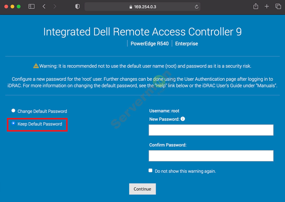Click the 'PowerEdge R540' text

point(149,44)
